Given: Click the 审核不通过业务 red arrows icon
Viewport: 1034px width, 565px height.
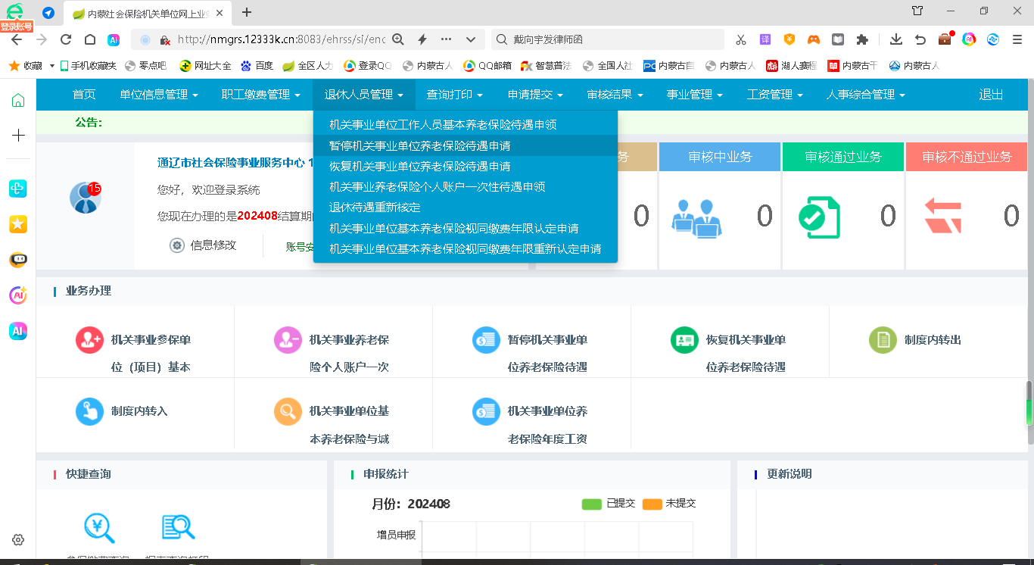Looking at the screenshot, I should tap(942, 217).
